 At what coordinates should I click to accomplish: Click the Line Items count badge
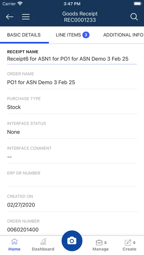[x=86, y=35]
